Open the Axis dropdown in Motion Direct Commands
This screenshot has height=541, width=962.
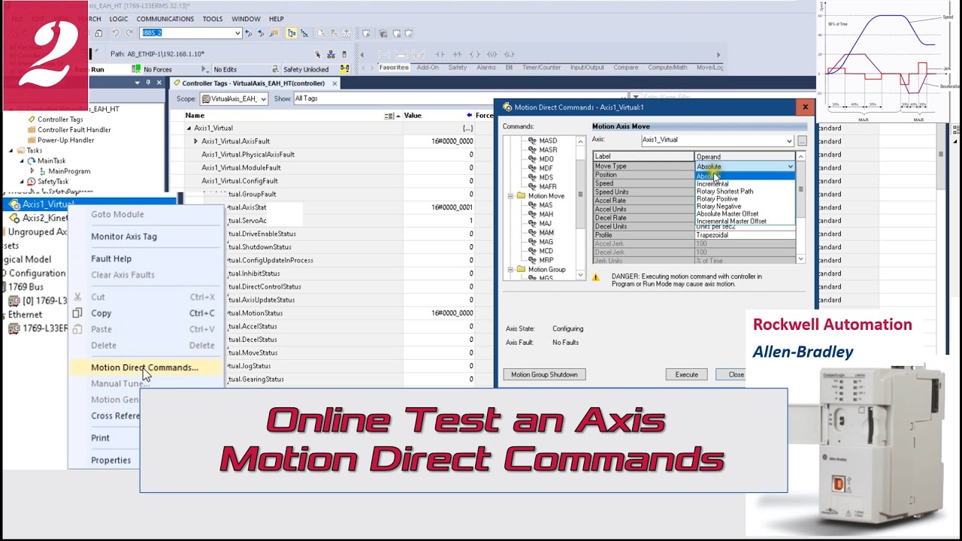click(788, 141)
